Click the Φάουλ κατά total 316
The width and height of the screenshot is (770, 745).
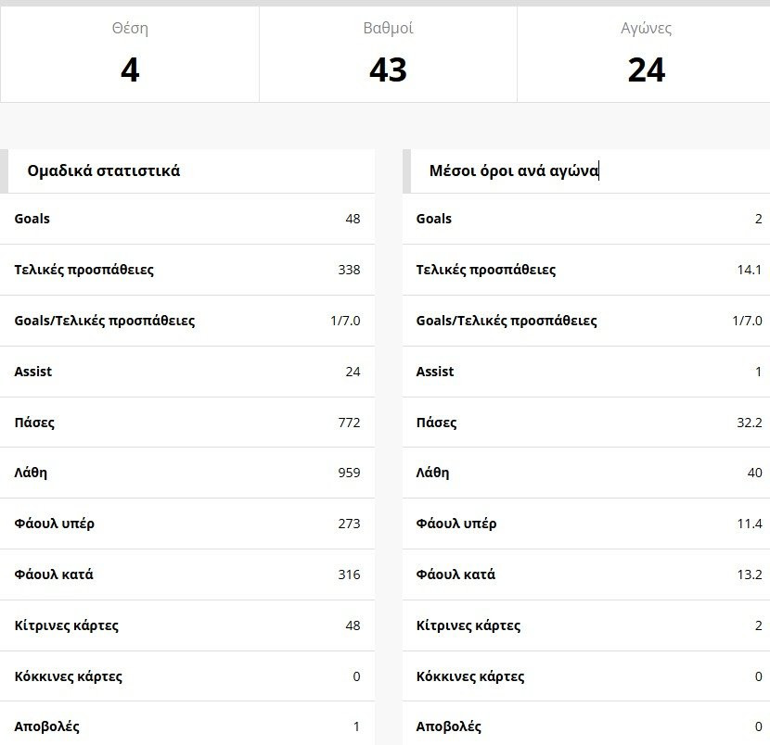349,575
